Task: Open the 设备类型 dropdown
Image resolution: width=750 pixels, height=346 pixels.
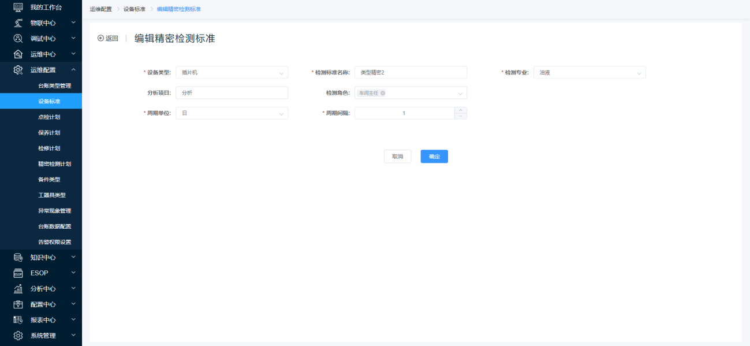Action: pyautogui.click(x=231, y=73)
